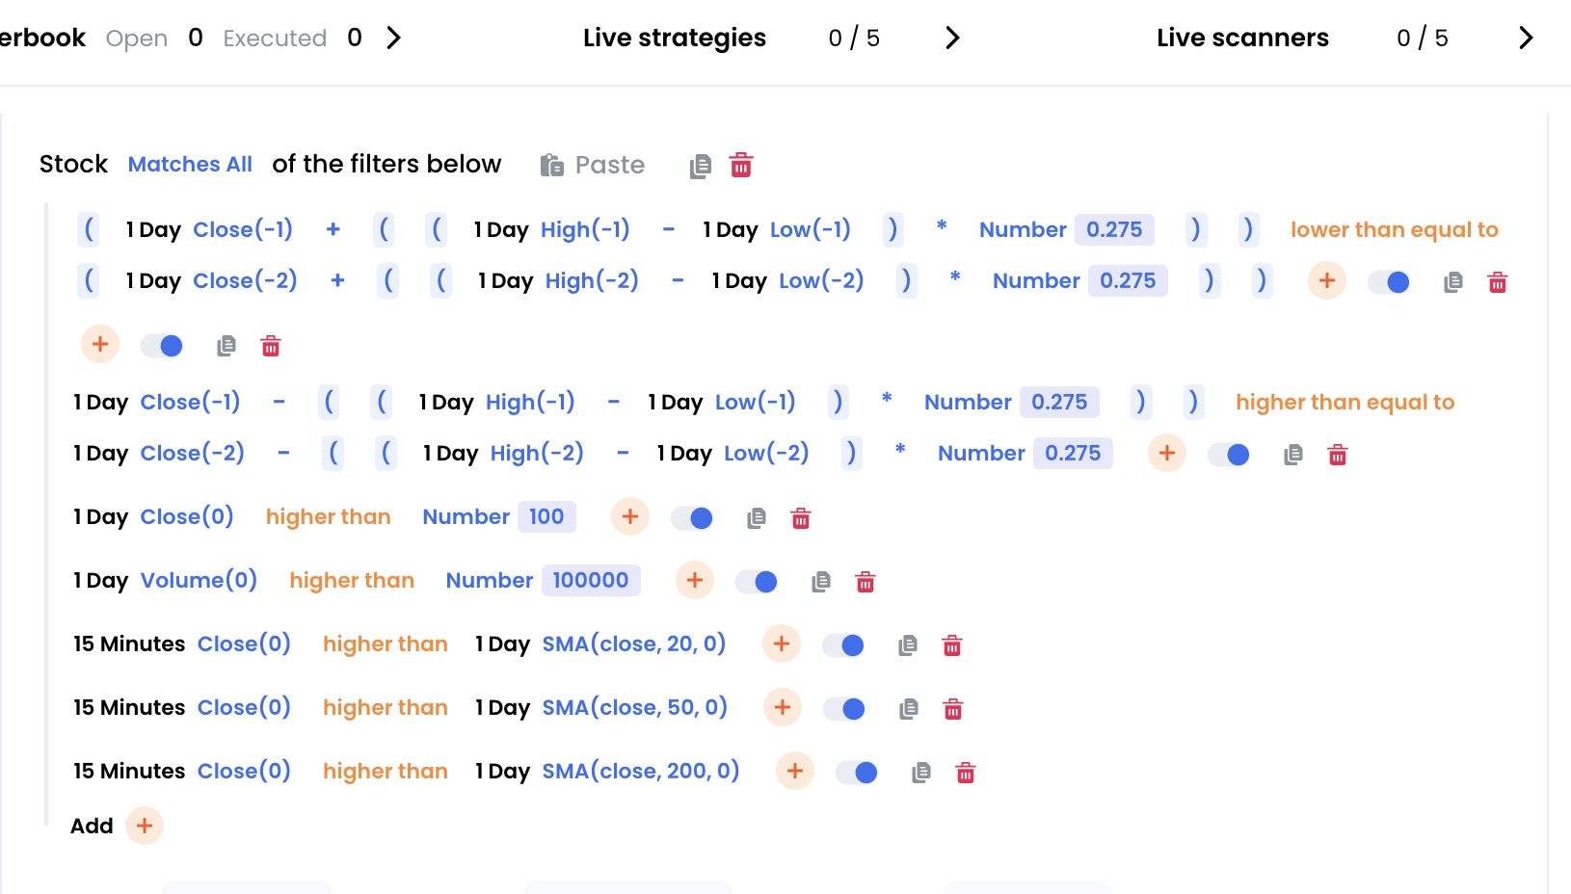Image resolution: width=1571 pixels, height=894 pixels.
Task: Change the 'lower than equal to' operator
Action: point(1394,229)
